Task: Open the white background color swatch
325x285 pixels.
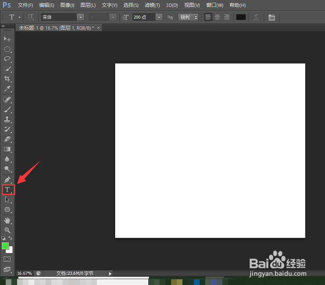Action: click(10, 251)
